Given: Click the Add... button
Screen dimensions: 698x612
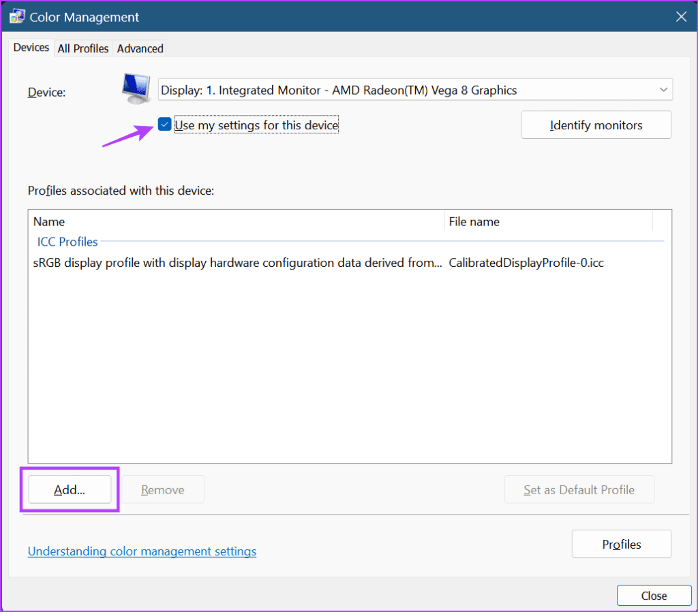Looking at the screenshot, I should [70, 489].
